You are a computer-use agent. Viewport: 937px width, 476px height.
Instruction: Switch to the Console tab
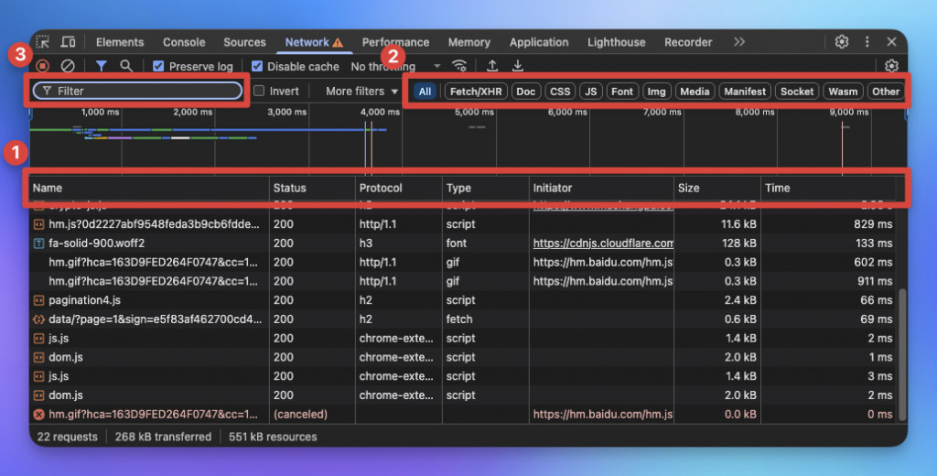pos(184,42)
